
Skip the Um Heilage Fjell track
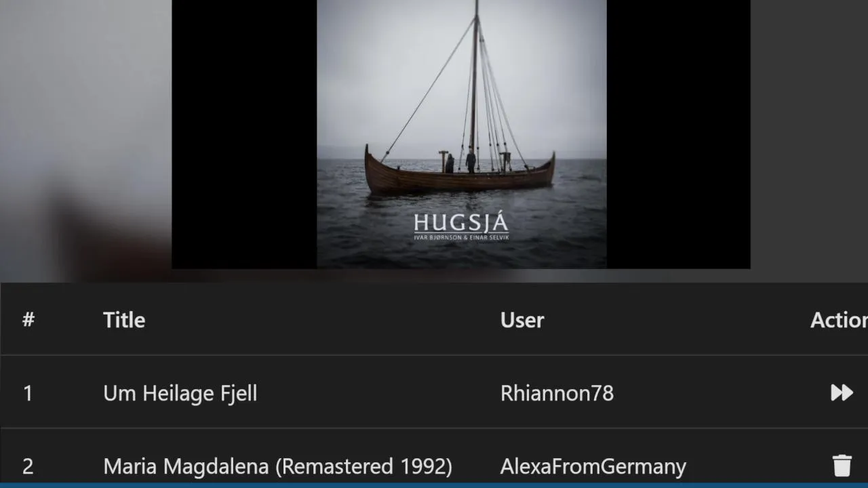click(842, 392)
